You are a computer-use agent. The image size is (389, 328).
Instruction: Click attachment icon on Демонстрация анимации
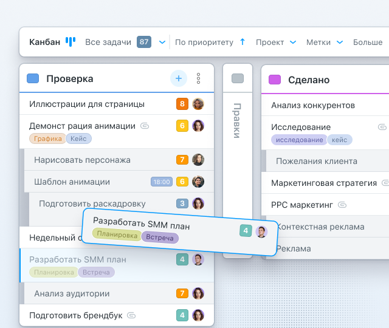point(145,126)
